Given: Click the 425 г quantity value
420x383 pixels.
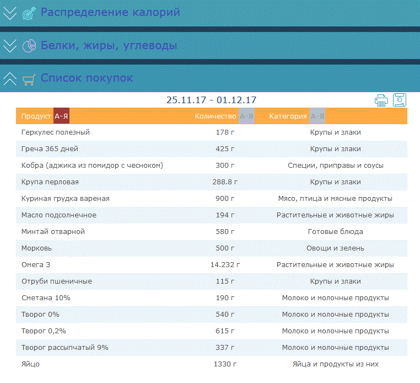Looking at the screenshot, I should tap(225, 149).
